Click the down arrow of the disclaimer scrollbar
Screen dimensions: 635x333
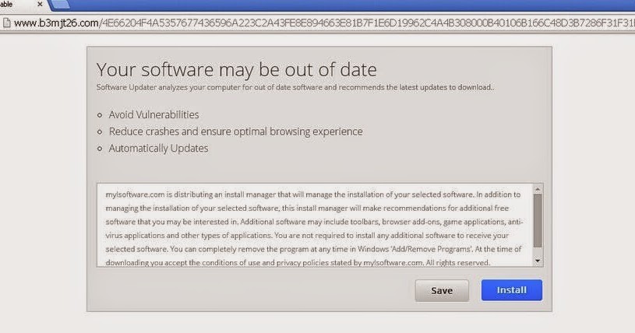click(x=538, y=261)
